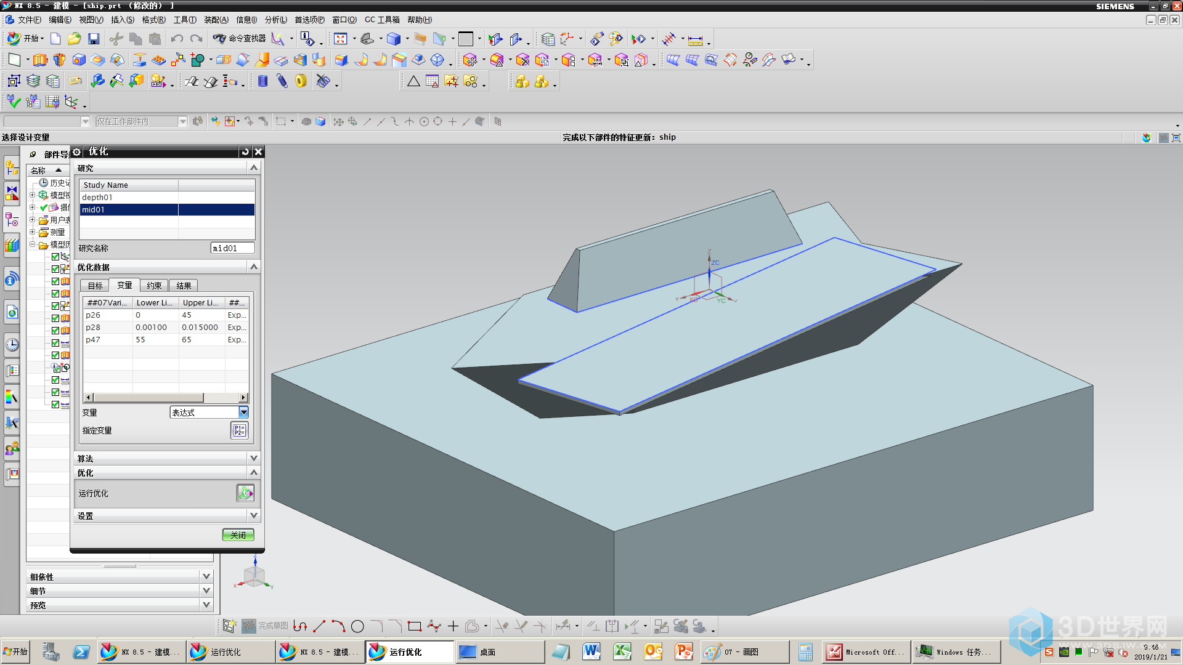Toggle last checkbox in model history
1183x665 pixels.
(55, 405)
